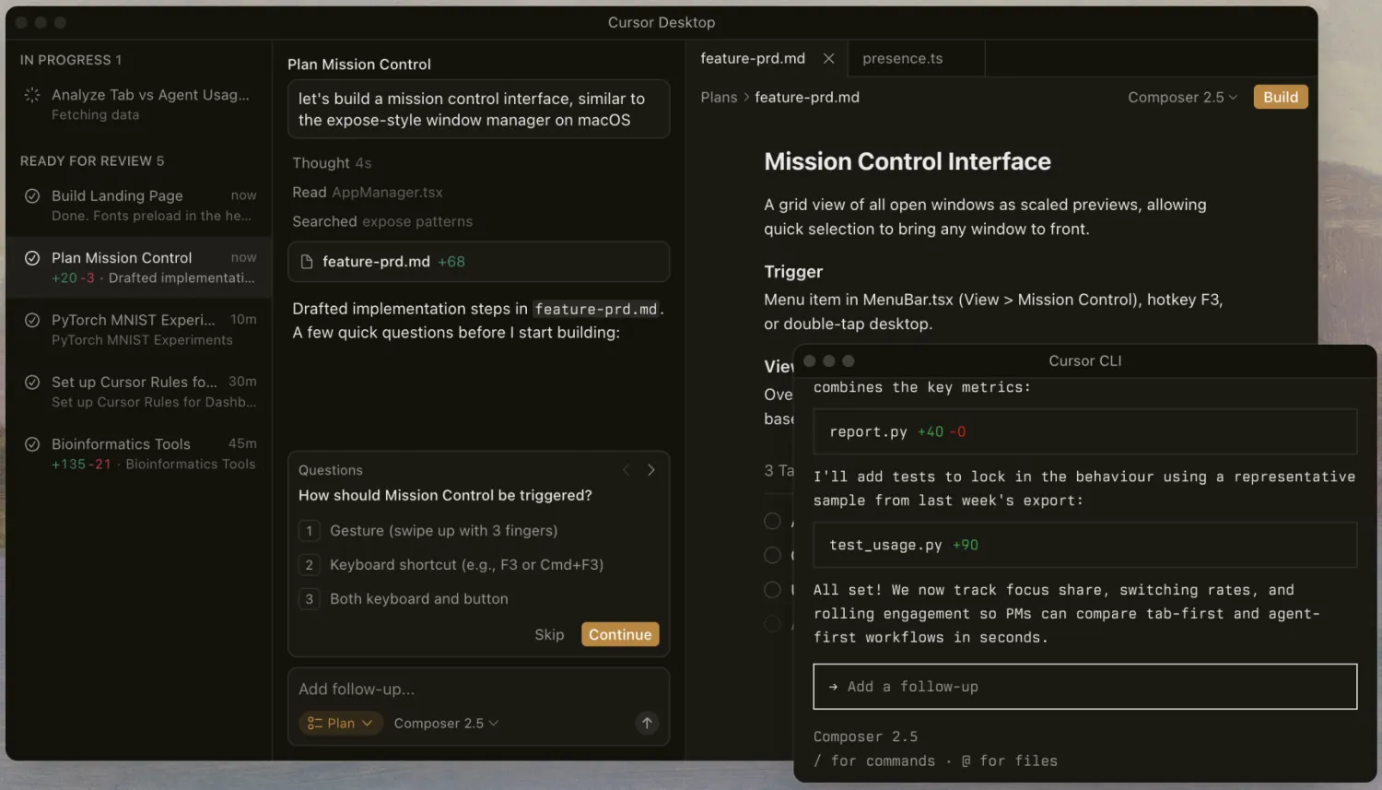Open the PyTorch MNIST Experiments task
The image size is (1382, 790).
pyautogui.click(x=138, y=329)
